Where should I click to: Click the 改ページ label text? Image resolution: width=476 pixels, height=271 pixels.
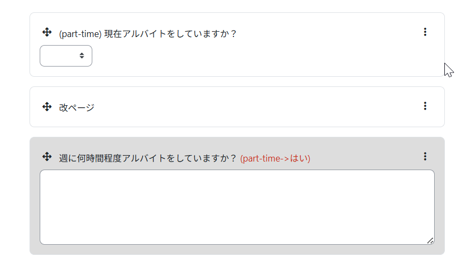coord(77,107)
